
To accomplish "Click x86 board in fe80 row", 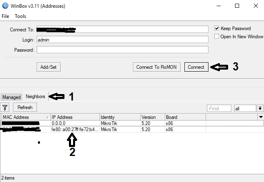I will (x=185, y=129).
